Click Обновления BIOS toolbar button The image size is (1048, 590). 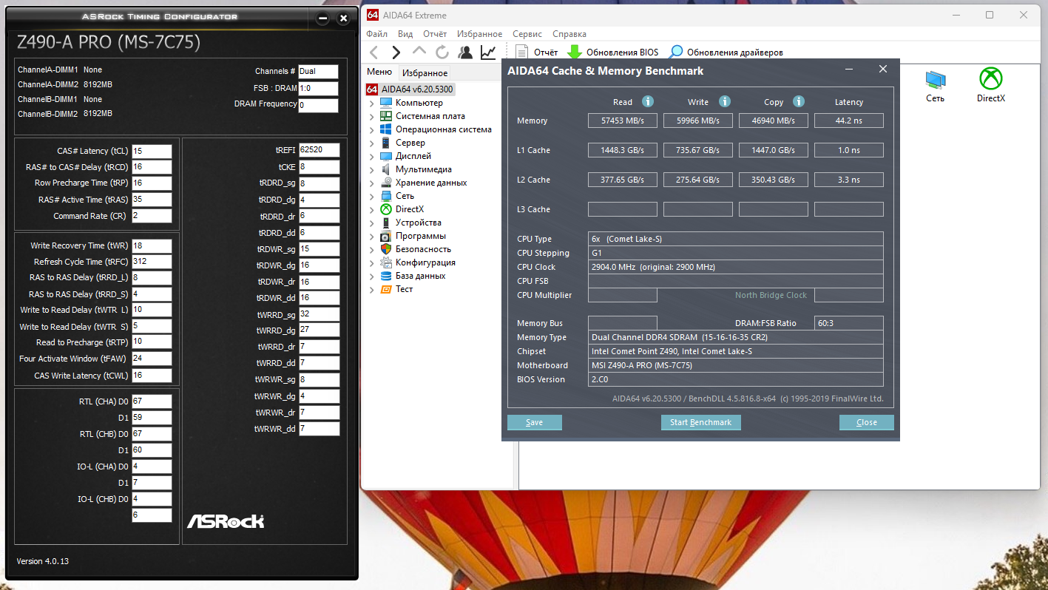[612, 52]
